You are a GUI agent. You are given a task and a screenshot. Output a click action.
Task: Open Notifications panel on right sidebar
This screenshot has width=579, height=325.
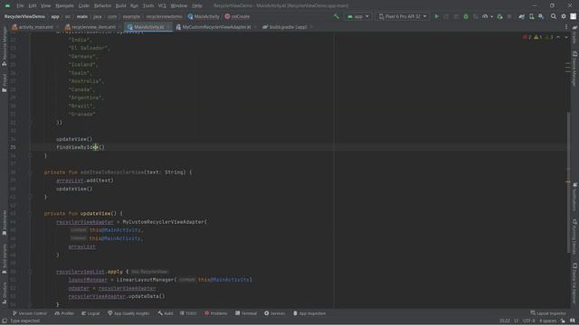(x=574, y=197)
